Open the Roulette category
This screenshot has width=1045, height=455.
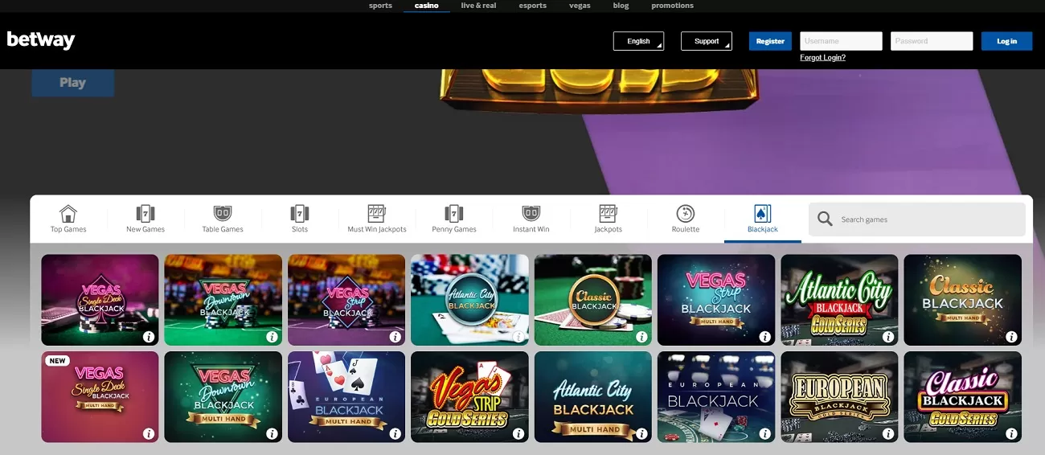686,219
